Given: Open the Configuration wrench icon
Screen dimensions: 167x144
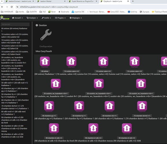Looking at the screenshot, I should click(x=46, y=35).
